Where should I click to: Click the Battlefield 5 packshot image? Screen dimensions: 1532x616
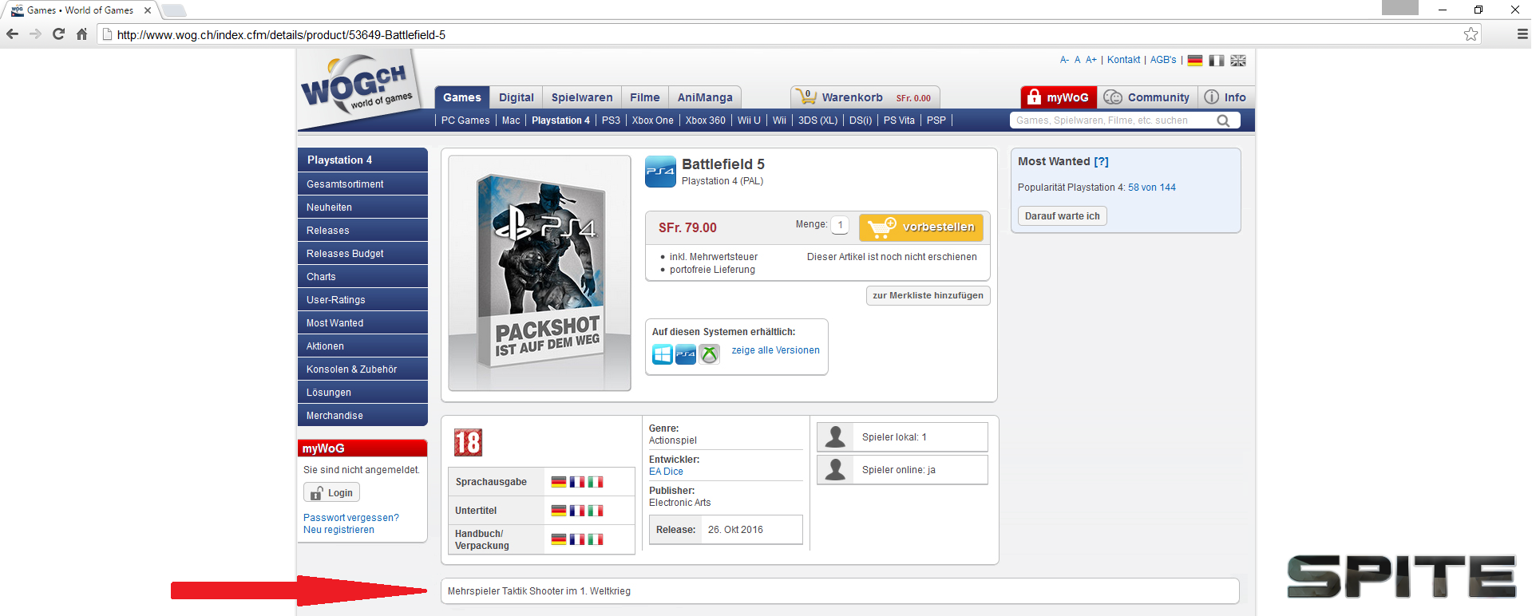pyautogui.click(x=540, y=273)
